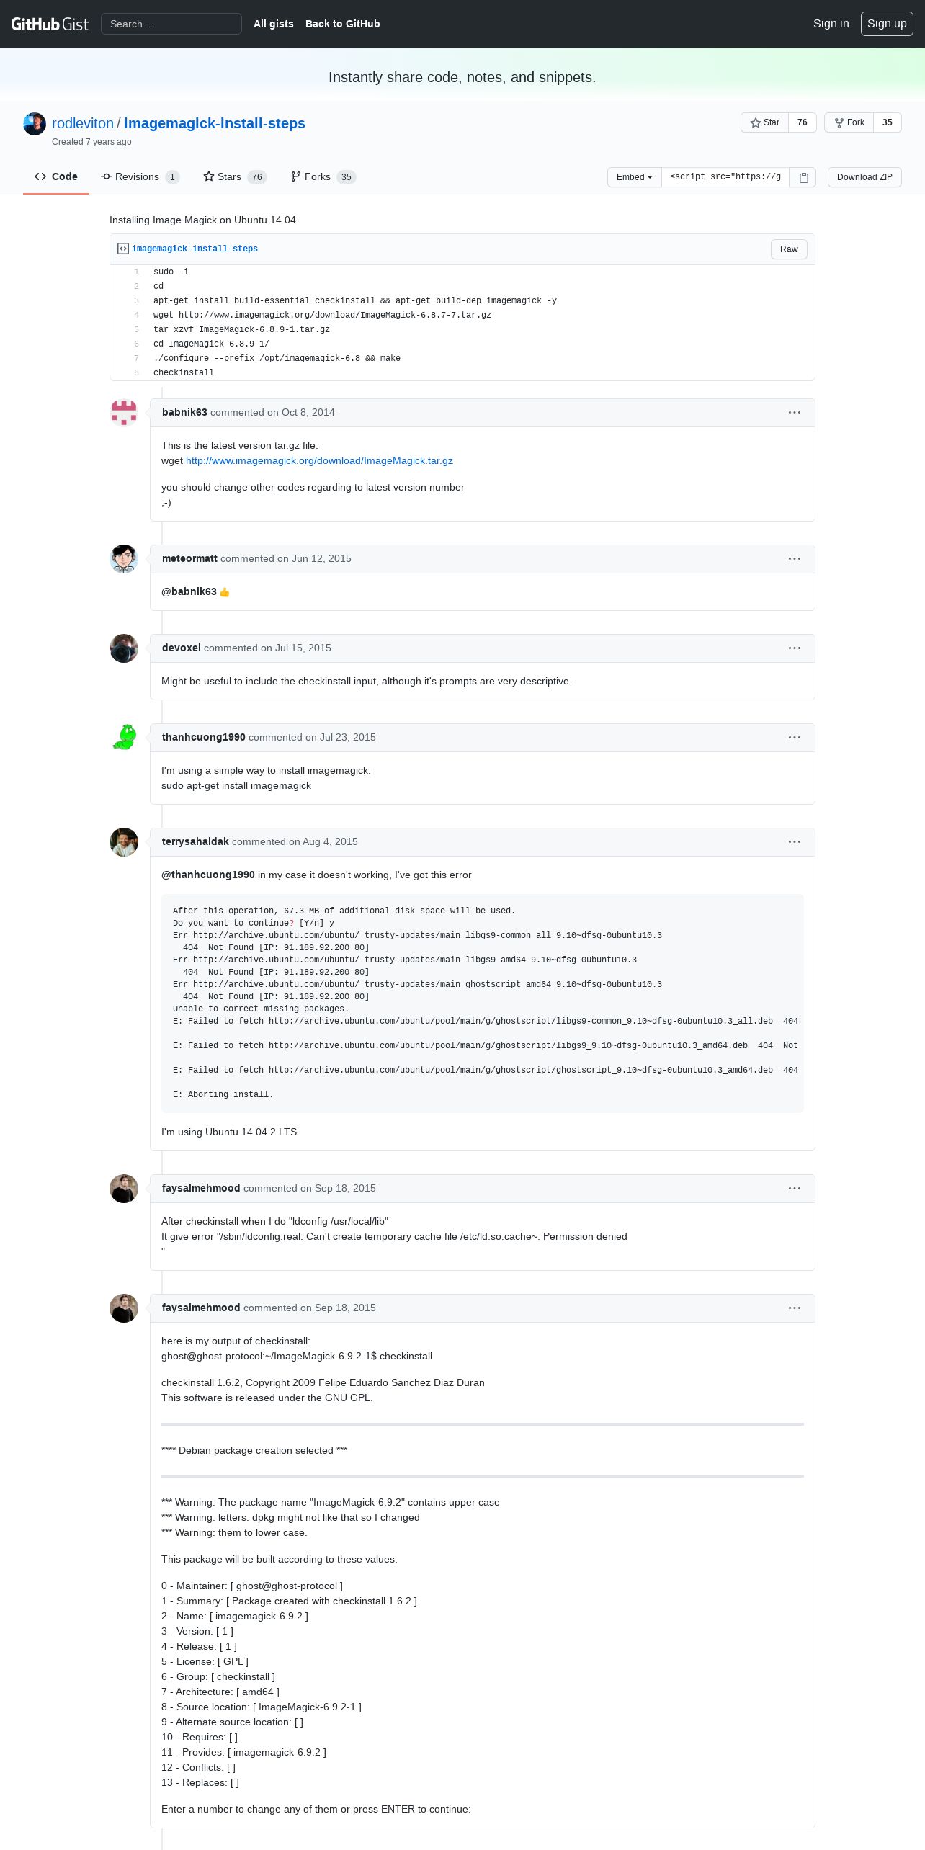
Task: Focus the gist search field
Action: click(171, 24)
